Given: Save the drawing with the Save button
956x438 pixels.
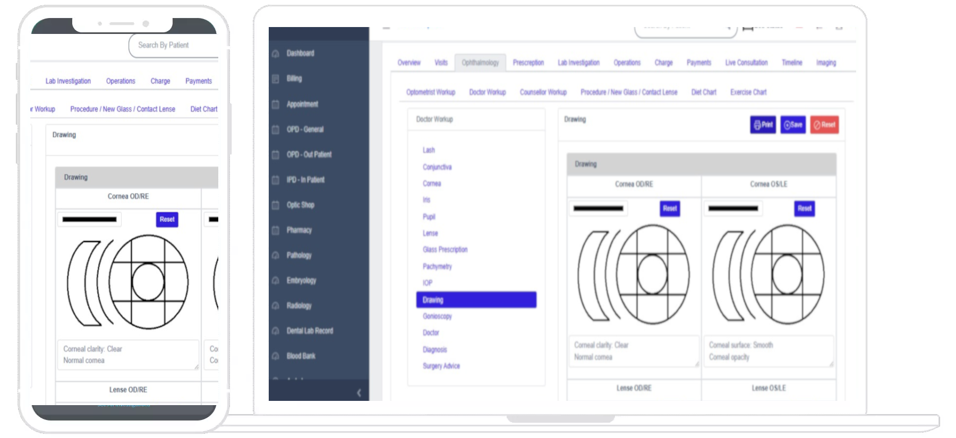Looking at the screenshot, I should tap(792, 125).
